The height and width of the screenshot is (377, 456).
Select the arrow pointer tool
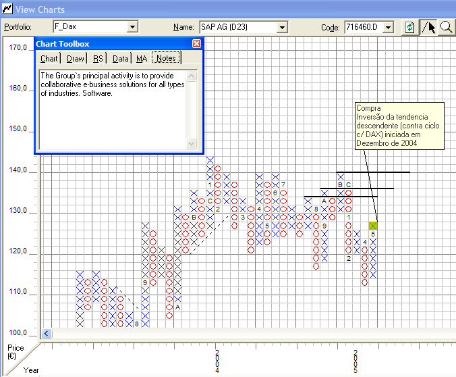428,27
